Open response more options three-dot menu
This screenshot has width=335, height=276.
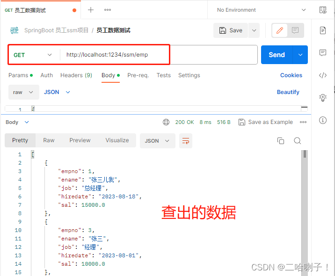(303, 122)
